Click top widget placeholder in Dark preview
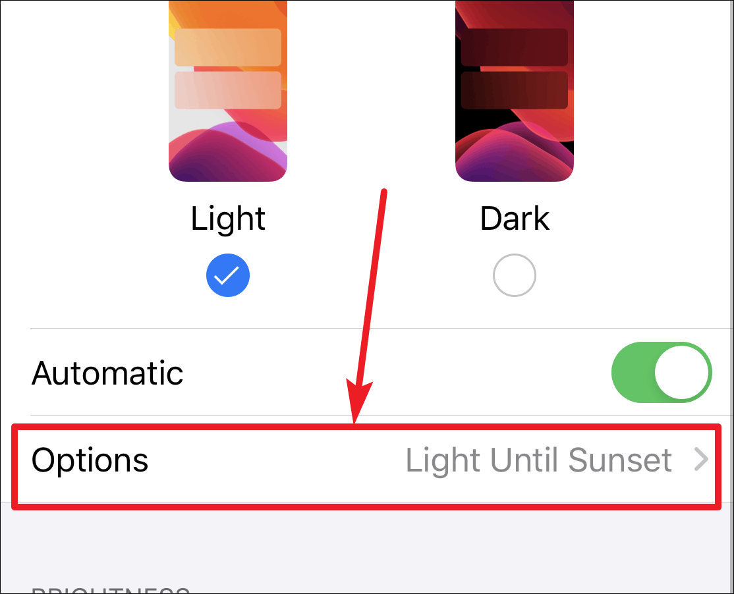This screenshot has width=734, height=594. 515,47
